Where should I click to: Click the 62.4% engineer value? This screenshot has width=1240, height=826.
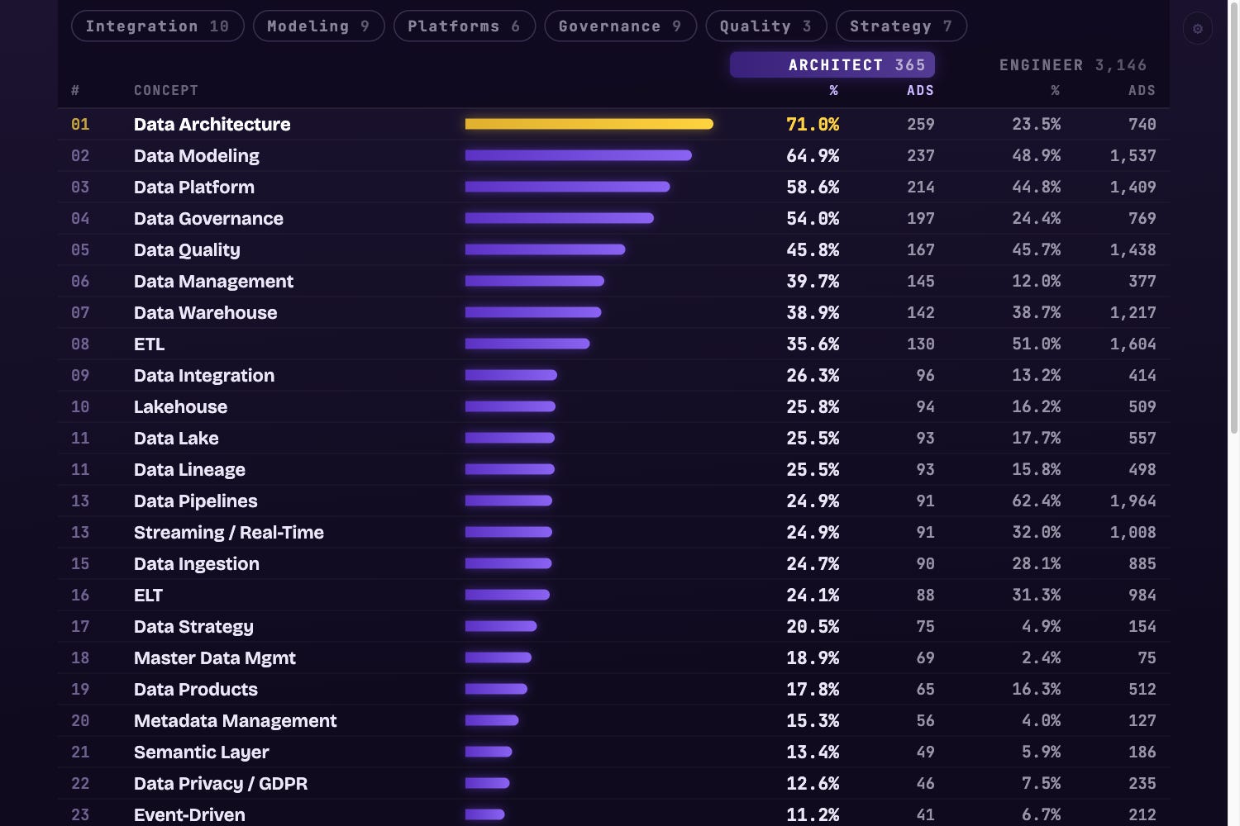tap(1036, 501)
